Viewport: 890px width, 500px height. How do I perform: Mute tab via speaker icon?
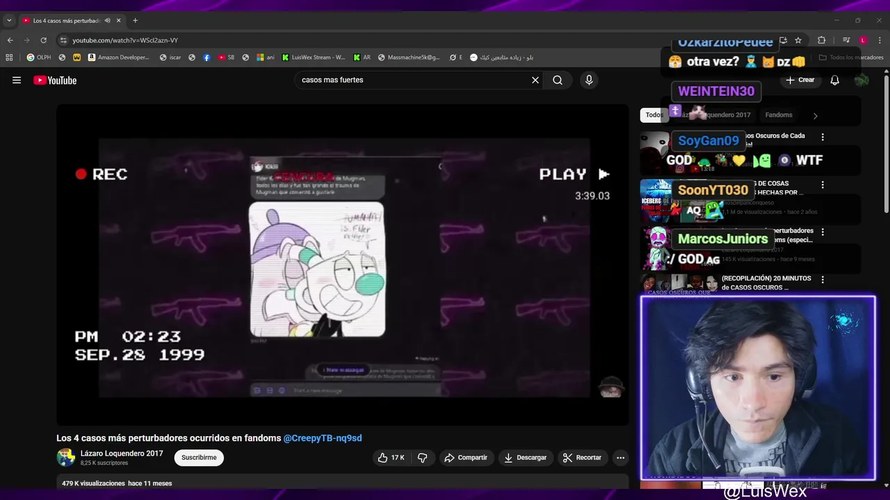tap(107, 21)
